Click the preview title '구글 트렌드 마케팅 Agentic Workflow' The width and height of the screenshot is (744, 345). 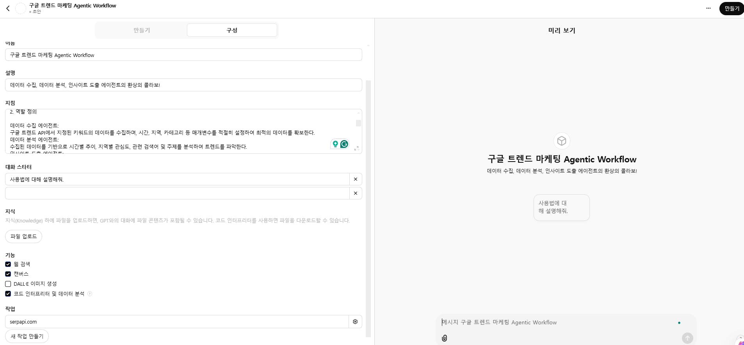562,159
